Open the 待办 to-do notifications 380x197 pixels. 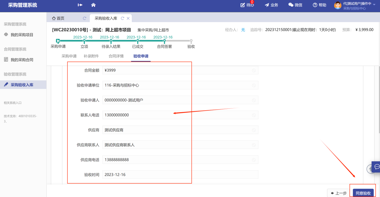pos(247,5)
